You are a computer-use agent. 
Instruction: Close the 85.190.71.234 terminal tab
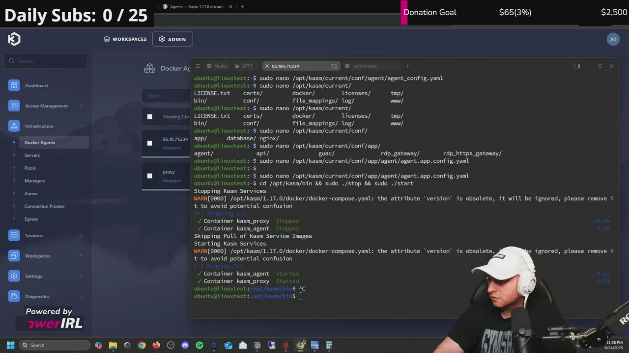pyautogui.click(x=267, y=66)
